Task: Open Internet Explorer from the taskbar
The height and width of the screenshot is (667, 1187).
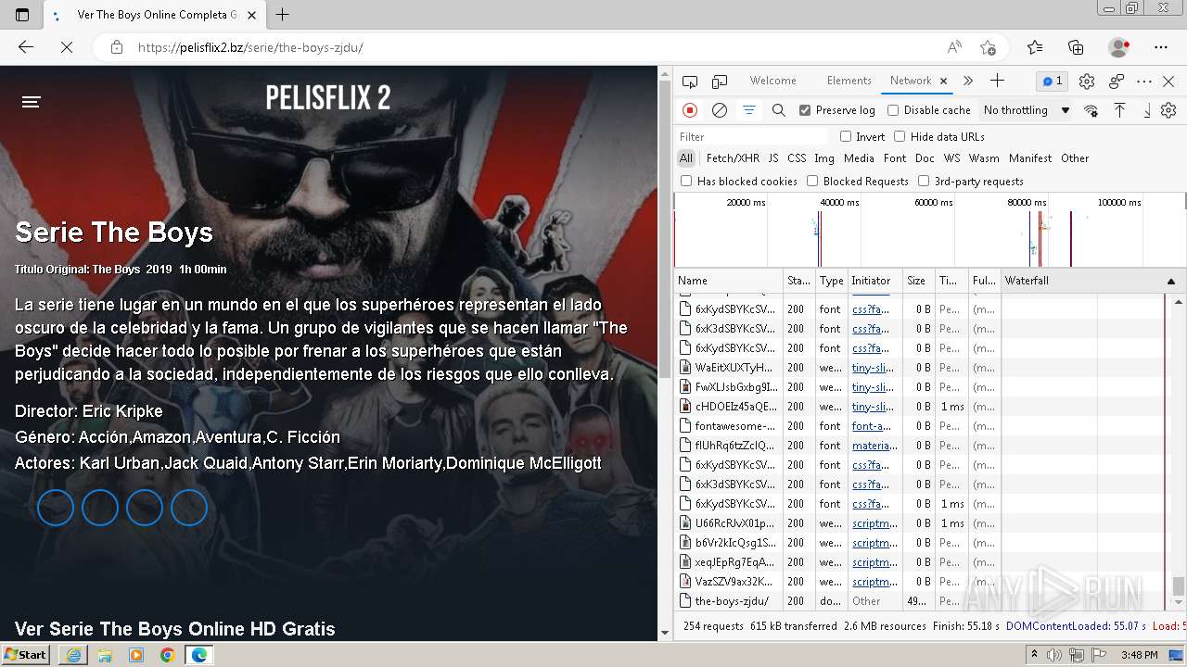Action: (x=72, y=655)
